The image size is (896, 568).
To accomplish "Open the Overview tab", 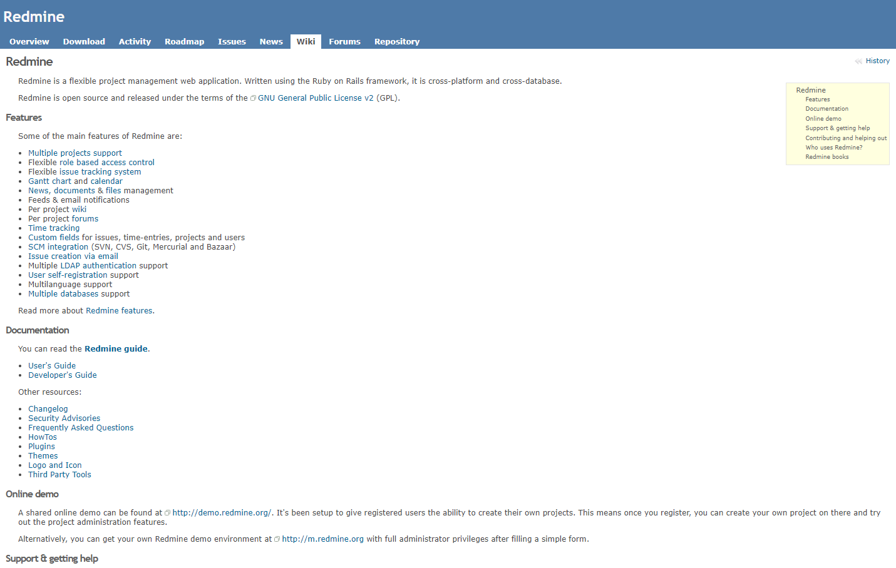I will (x=29, y=42).
